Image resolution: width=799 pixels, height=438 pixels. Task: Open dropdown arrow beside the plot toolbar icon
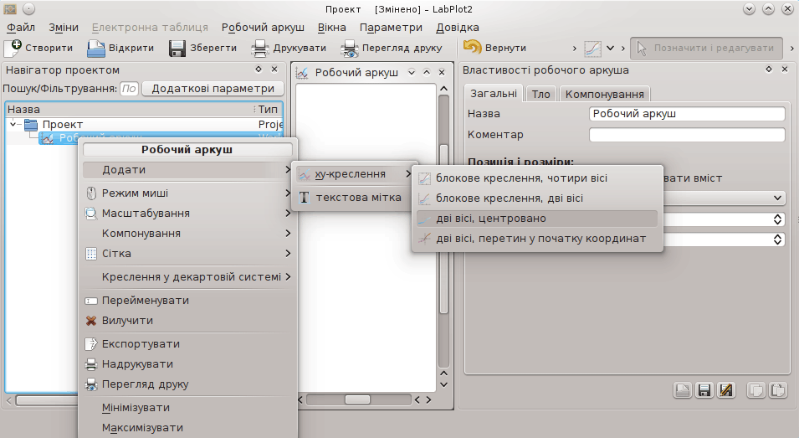click(x=611, y=48)
